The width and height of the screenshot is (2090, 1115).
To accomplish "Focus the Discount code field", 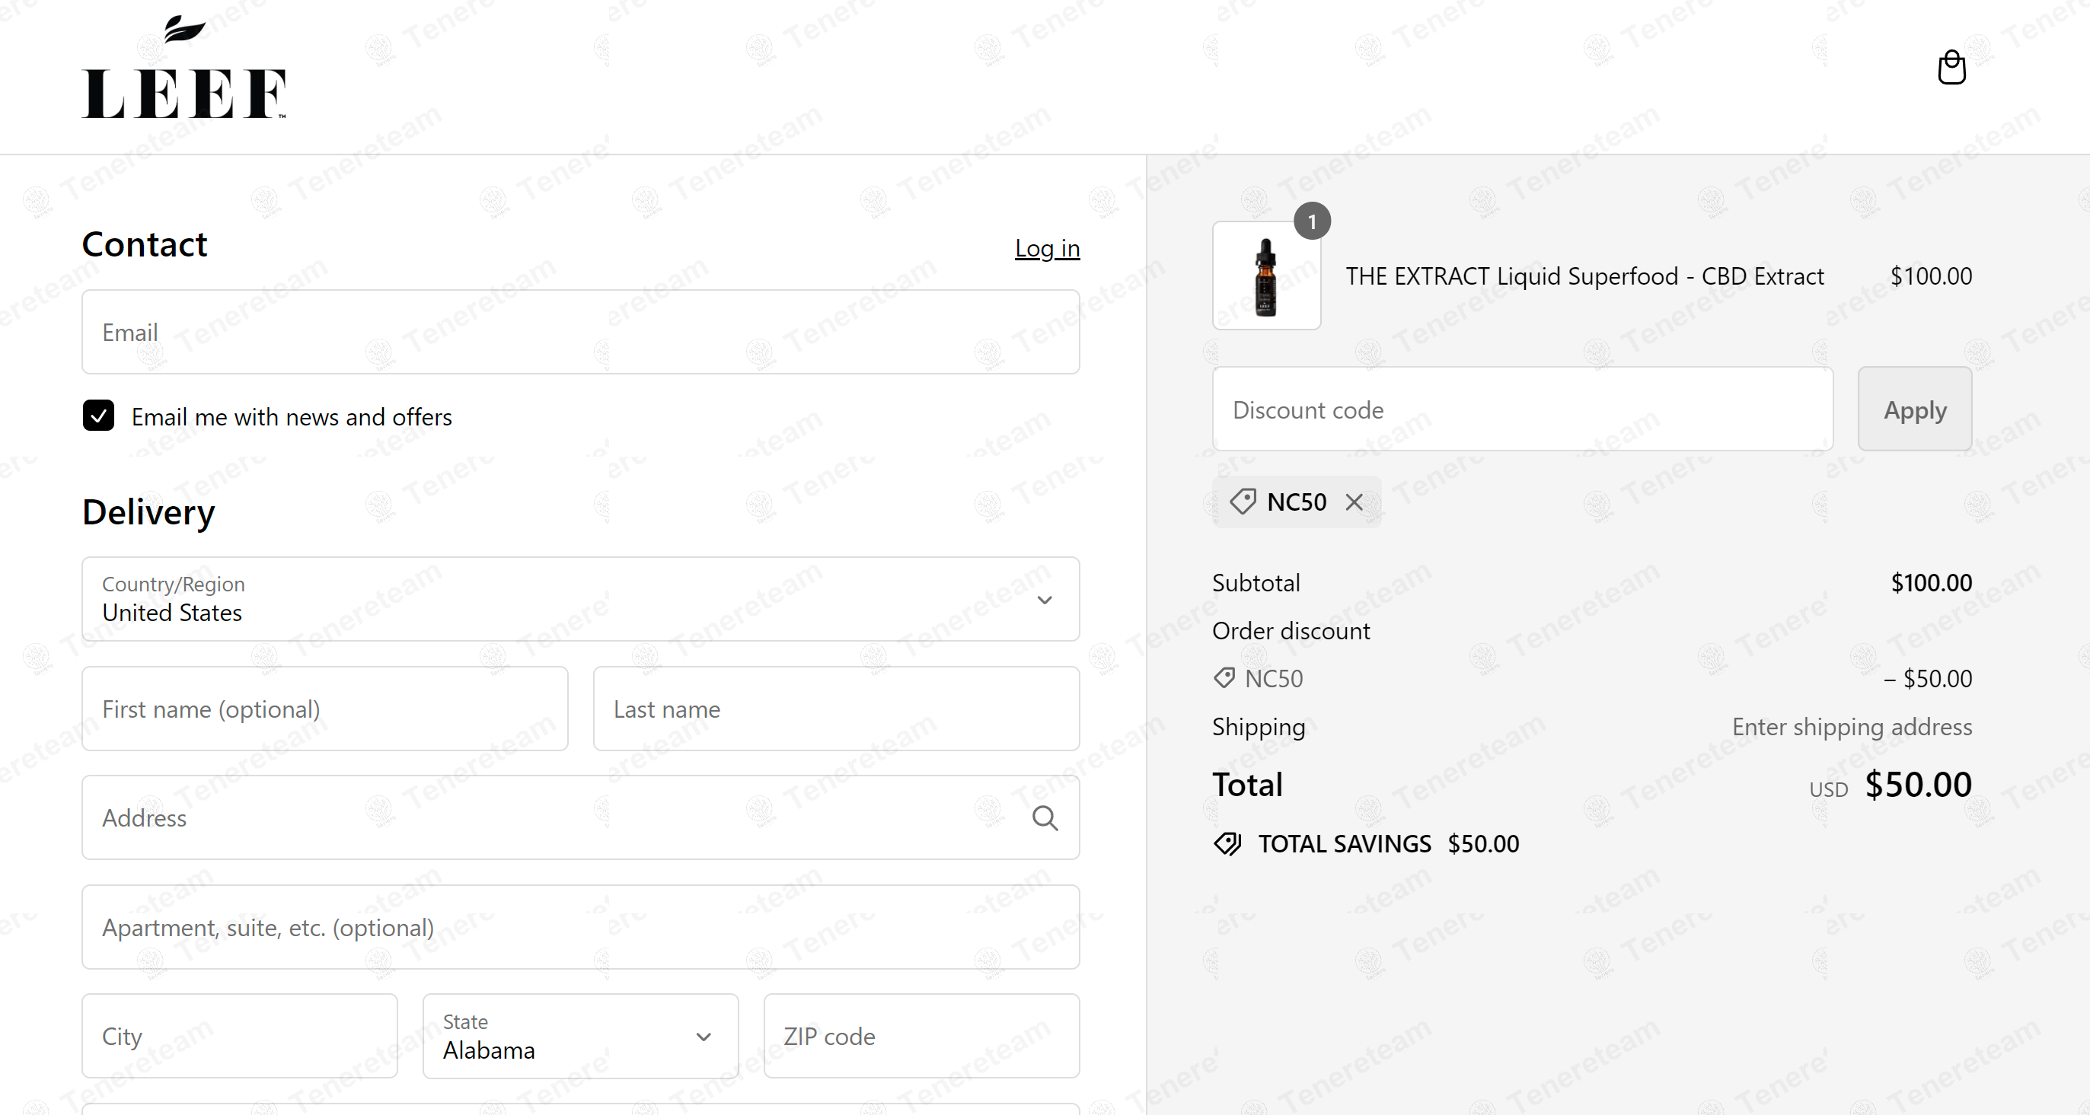I will pyautogui.click(x=1523, y=409).
